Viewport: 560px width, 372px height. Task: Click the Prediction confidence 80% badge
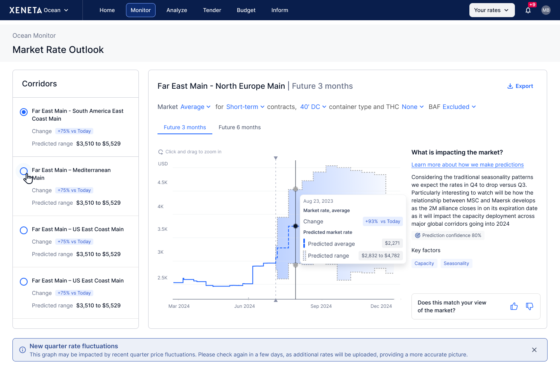pyautogui.click(x=448, y=235)
